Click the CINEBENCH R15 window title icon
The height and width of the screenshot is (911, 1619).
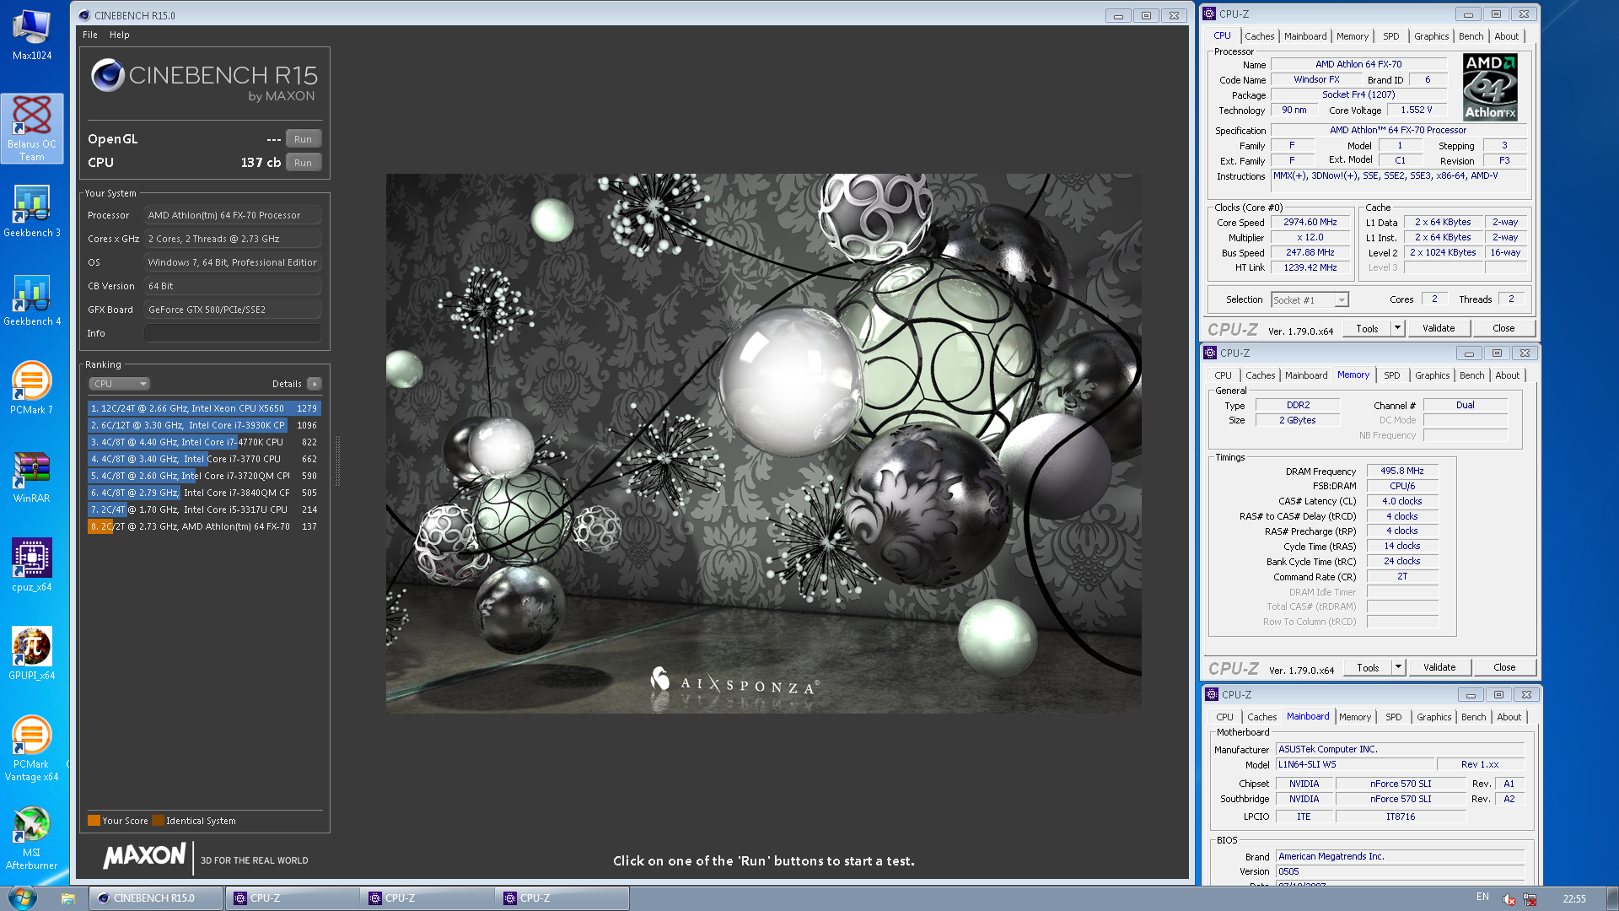click(x=84, y=15)
